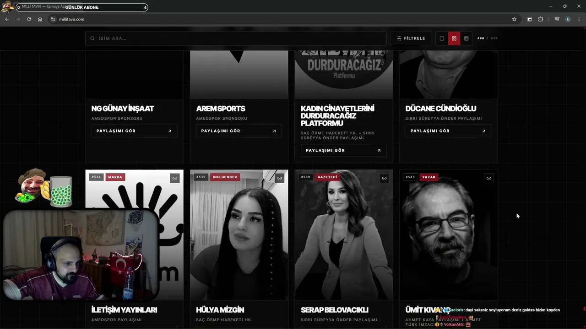586x329 pixels.
Task: Click the magnifier icon in the İsim Ara field
Action: click(x=92, y=38)
